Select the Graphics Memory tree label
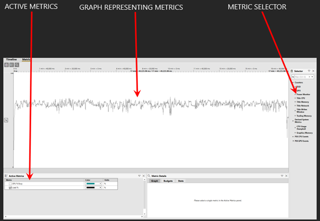Viewport: 320px width, 221px height. point(304,133)
